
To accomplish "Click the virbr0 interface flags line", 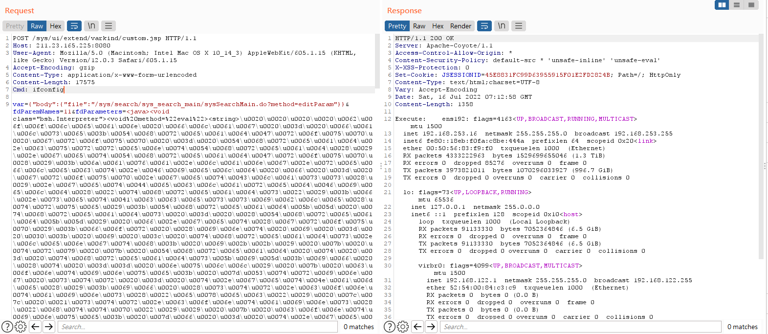I will coord(500,266).
